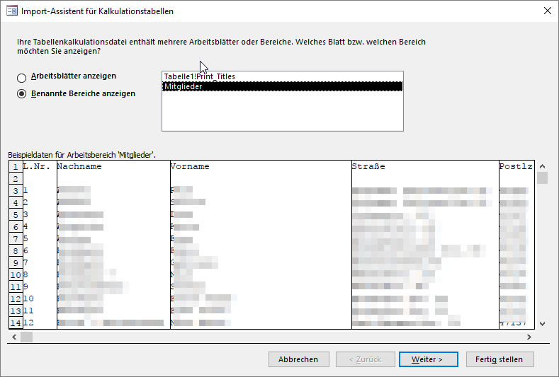Pick the 'Mitglieder' range entry

(x=183, y=86)
